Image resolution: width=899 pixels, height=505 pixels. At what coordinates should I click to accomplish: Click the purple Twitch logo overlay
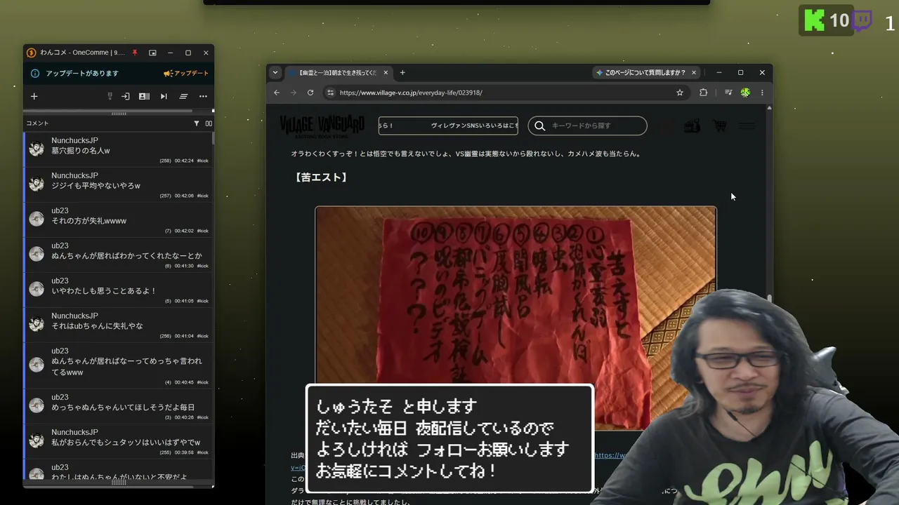[862, 21]
